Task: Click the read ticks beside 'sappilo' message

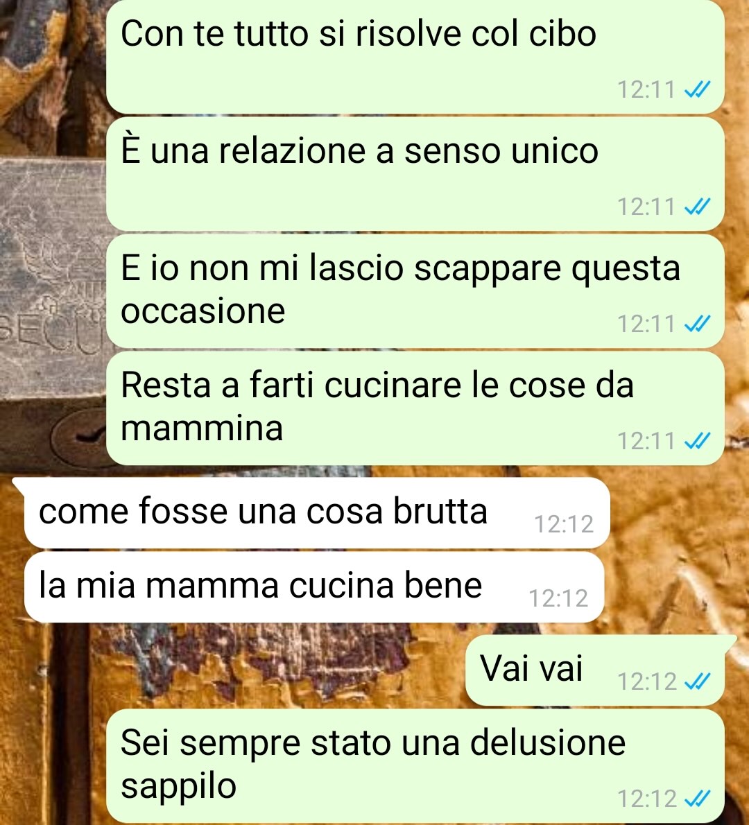Action: coord(698,799)
